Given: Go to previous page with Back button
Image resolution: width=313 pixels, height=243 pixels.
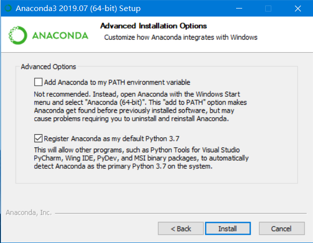Looking at the screenshot, I should click(181, 228).
